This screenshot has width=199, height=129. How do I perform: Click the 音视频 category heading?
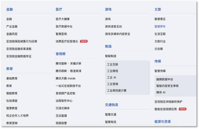point(61,54)
